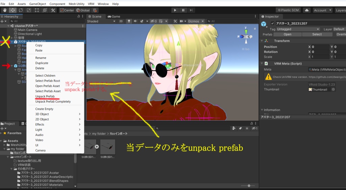346x190 pixels.
Task: Open the Gizmos dropdown arrow
Action: [203, 21]
